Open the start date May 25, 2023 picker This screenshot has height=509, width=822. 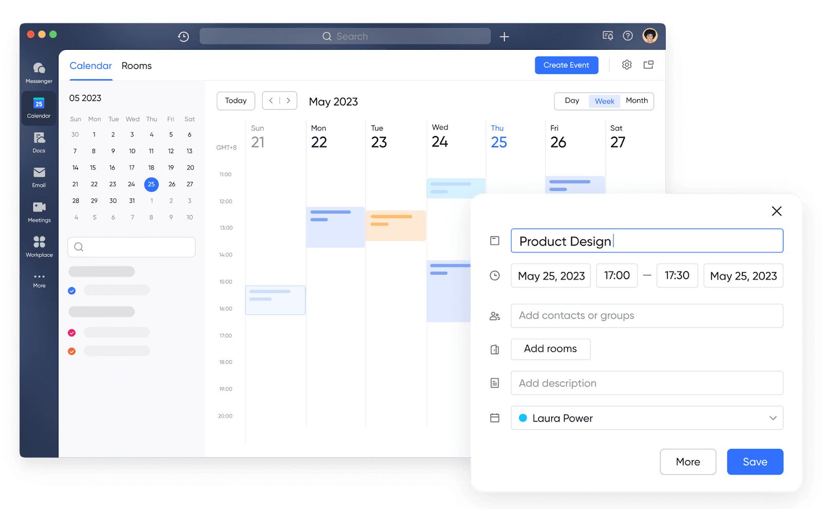tap(551, 276)
